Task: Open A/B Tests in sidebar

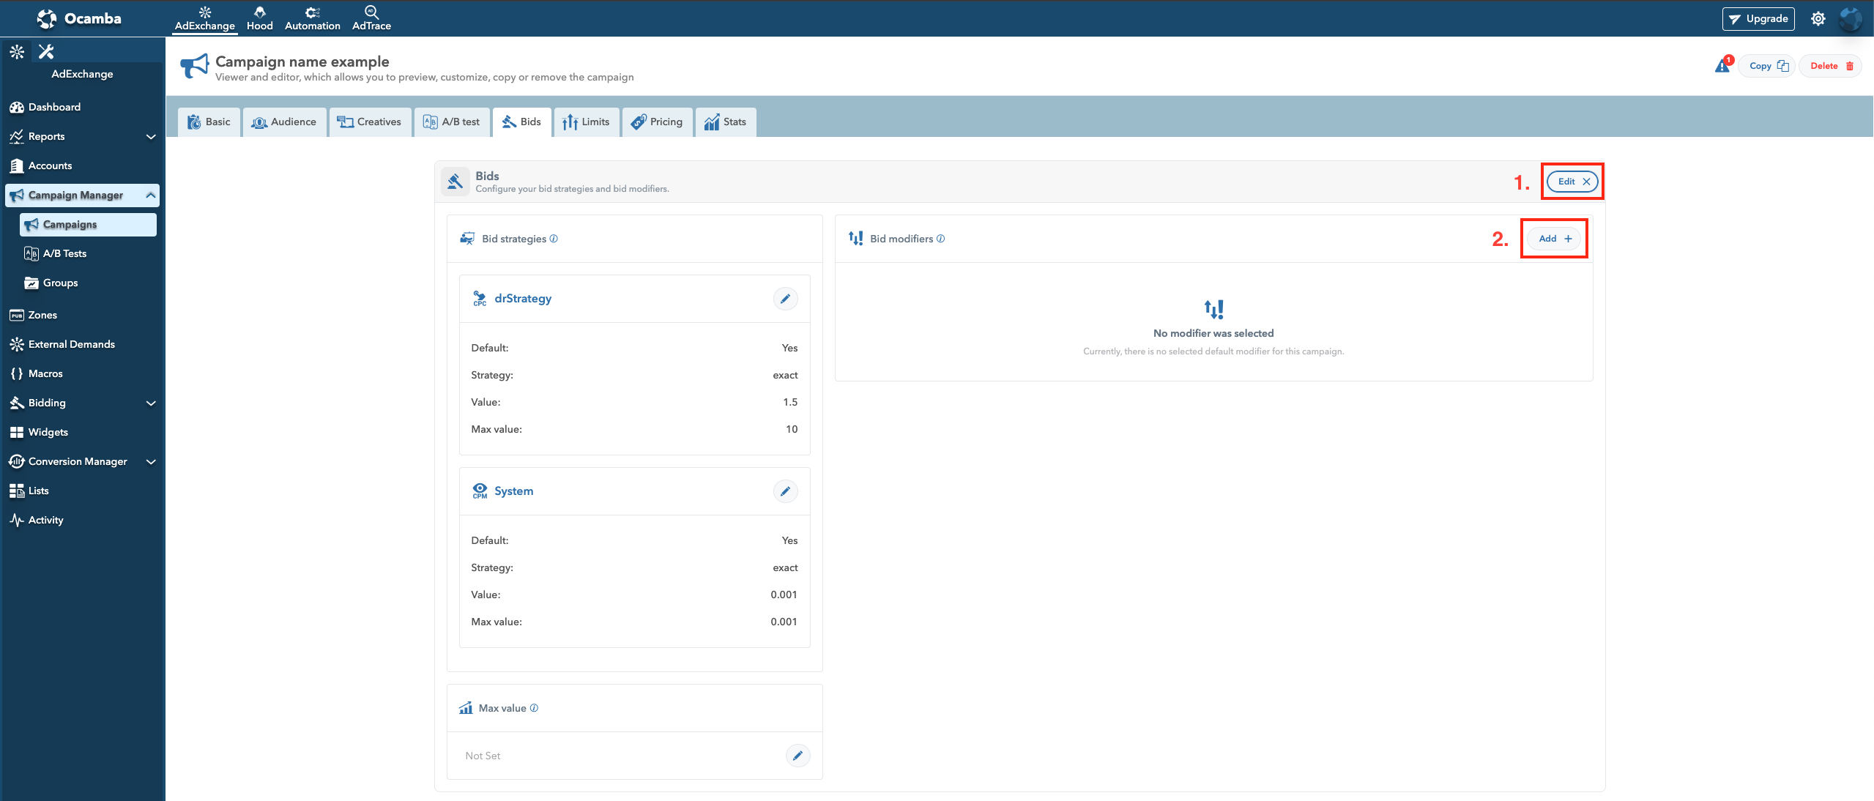Action: 64,253
